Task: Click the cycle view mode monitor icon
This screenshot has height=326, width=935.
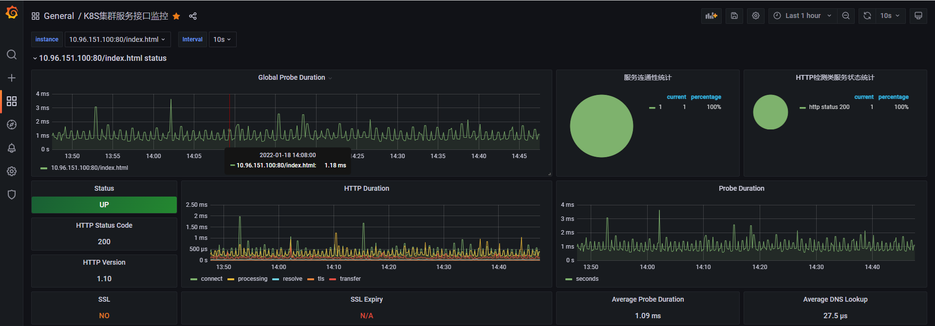Action: click(918, 16)
